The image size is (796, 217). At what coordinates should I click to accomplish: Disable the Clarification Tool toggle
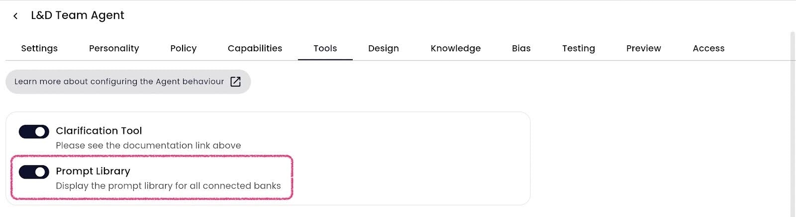(34, 131)
